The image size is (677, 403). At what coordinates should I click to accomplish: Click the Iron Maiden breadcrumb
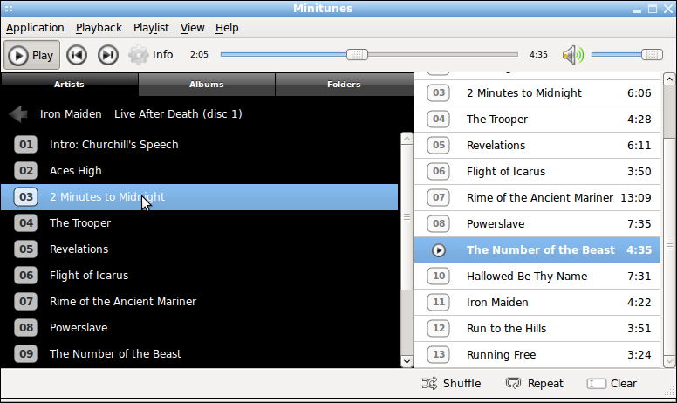tap(71, 114)
